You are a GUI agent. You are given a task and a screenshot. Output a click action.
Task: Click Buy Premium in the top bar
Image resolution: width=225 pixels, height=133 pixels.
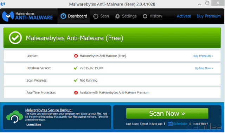pos(208,16)
